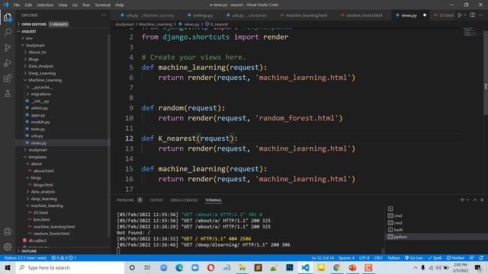Image resolution: width=488 pixels, height=274 pixels.
Task: Open the Terminal menu
Action: (x=102, y=5)
